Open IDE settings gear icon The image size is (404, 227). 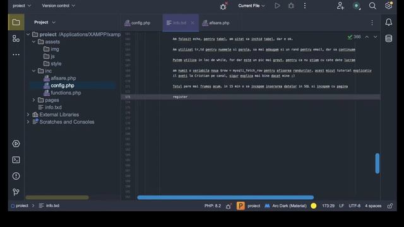[x=389, y=6]
